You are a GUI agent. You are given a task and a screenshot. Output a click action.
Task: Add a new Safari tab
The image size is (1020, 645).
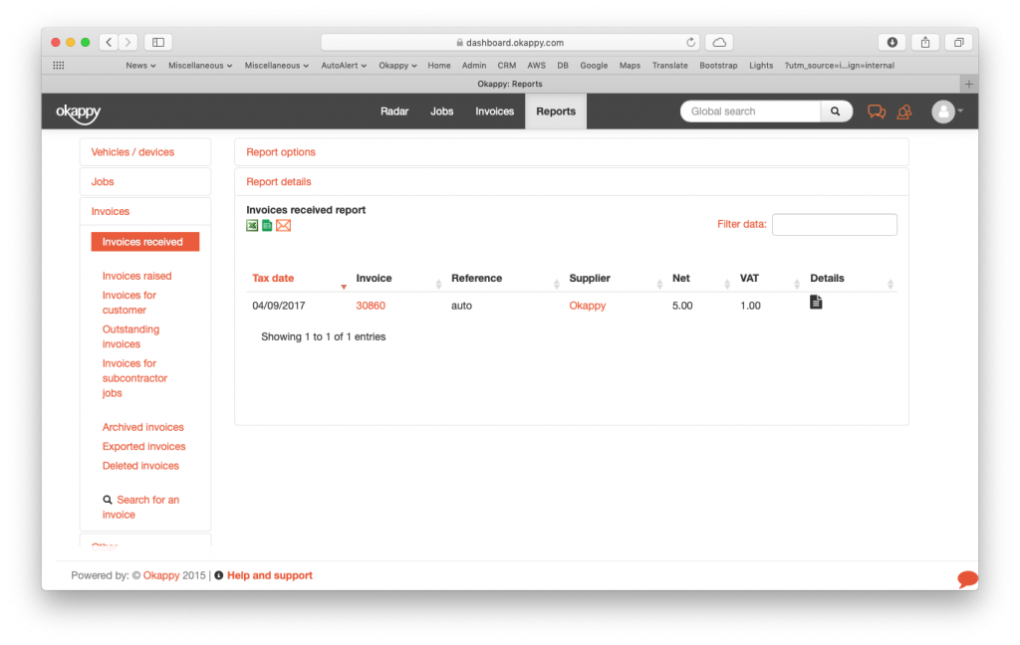click(968, 84)
